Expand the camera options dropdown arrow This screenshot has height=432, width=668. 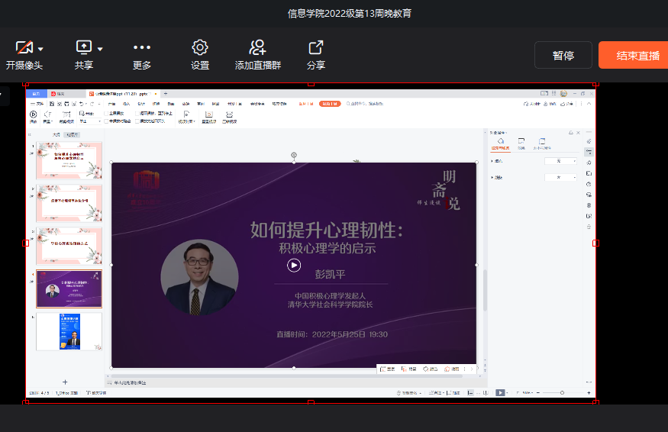point(41,49)
